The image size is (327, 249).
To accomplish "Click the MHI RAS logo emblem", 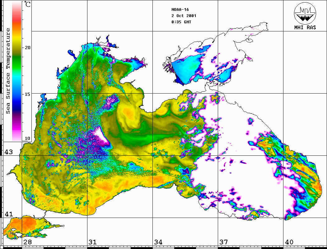I will (305, 13).
